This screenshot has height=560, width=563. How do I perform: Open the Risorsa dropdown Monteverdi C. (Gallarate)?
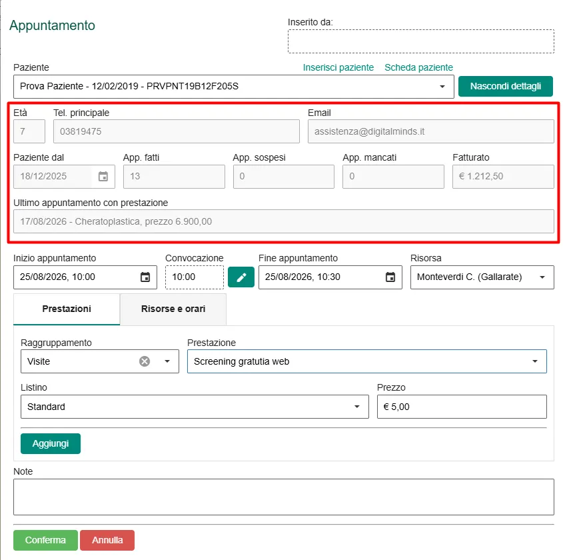(x=482, y=277)
